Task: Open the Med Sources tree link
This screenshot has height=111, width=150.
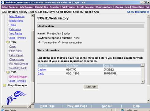Action: (17, 16)
